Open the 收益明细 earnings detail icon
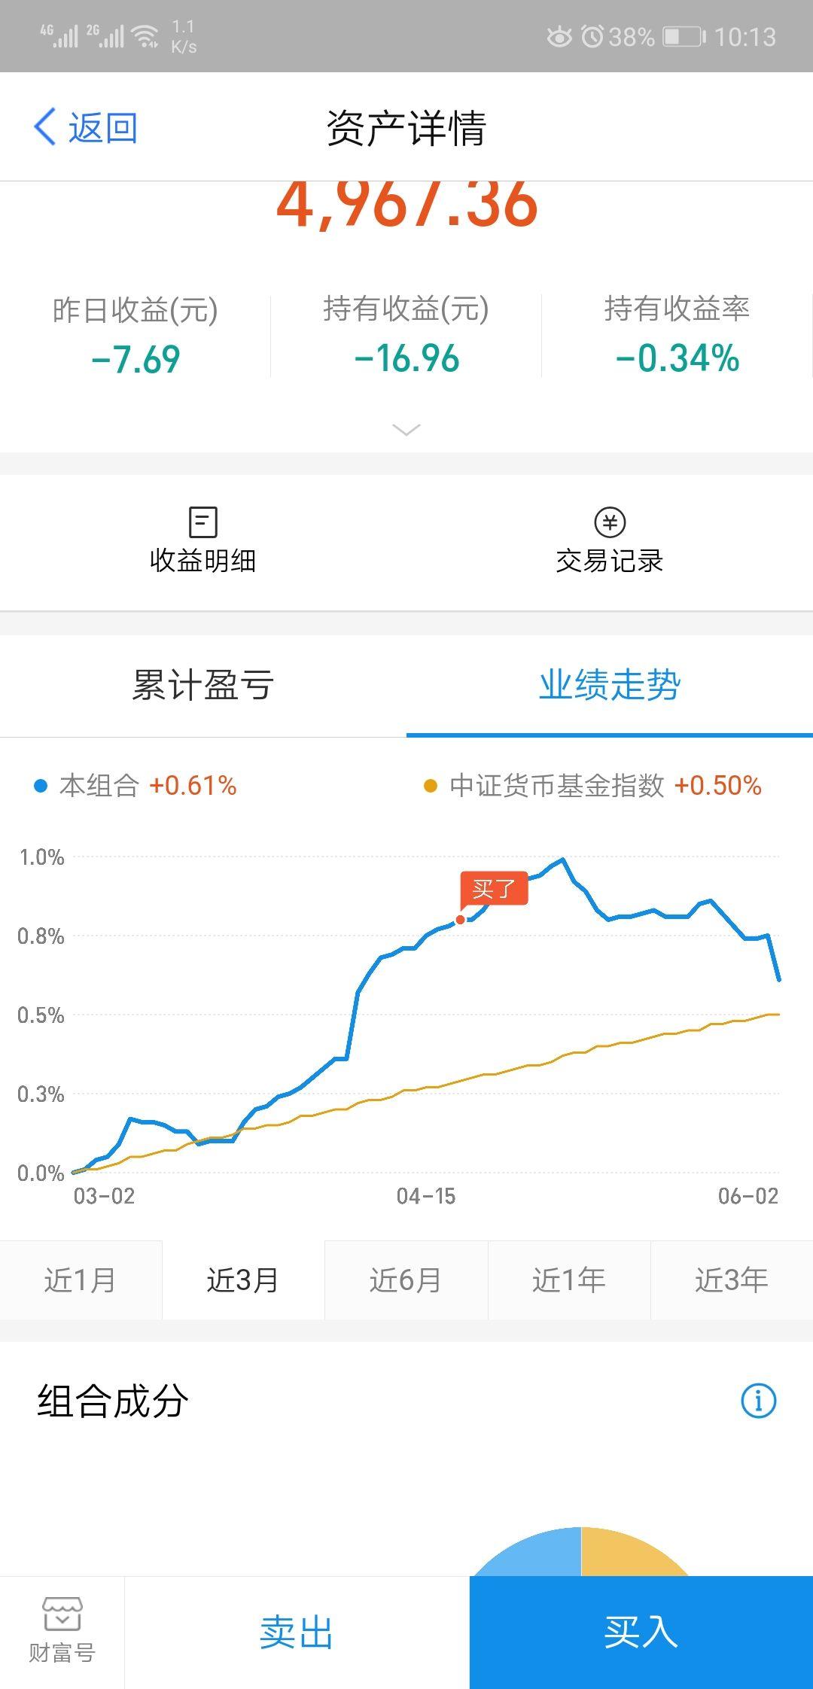Image resolution: width=813 pixels, height=1689 pixels. coord(202,522)
